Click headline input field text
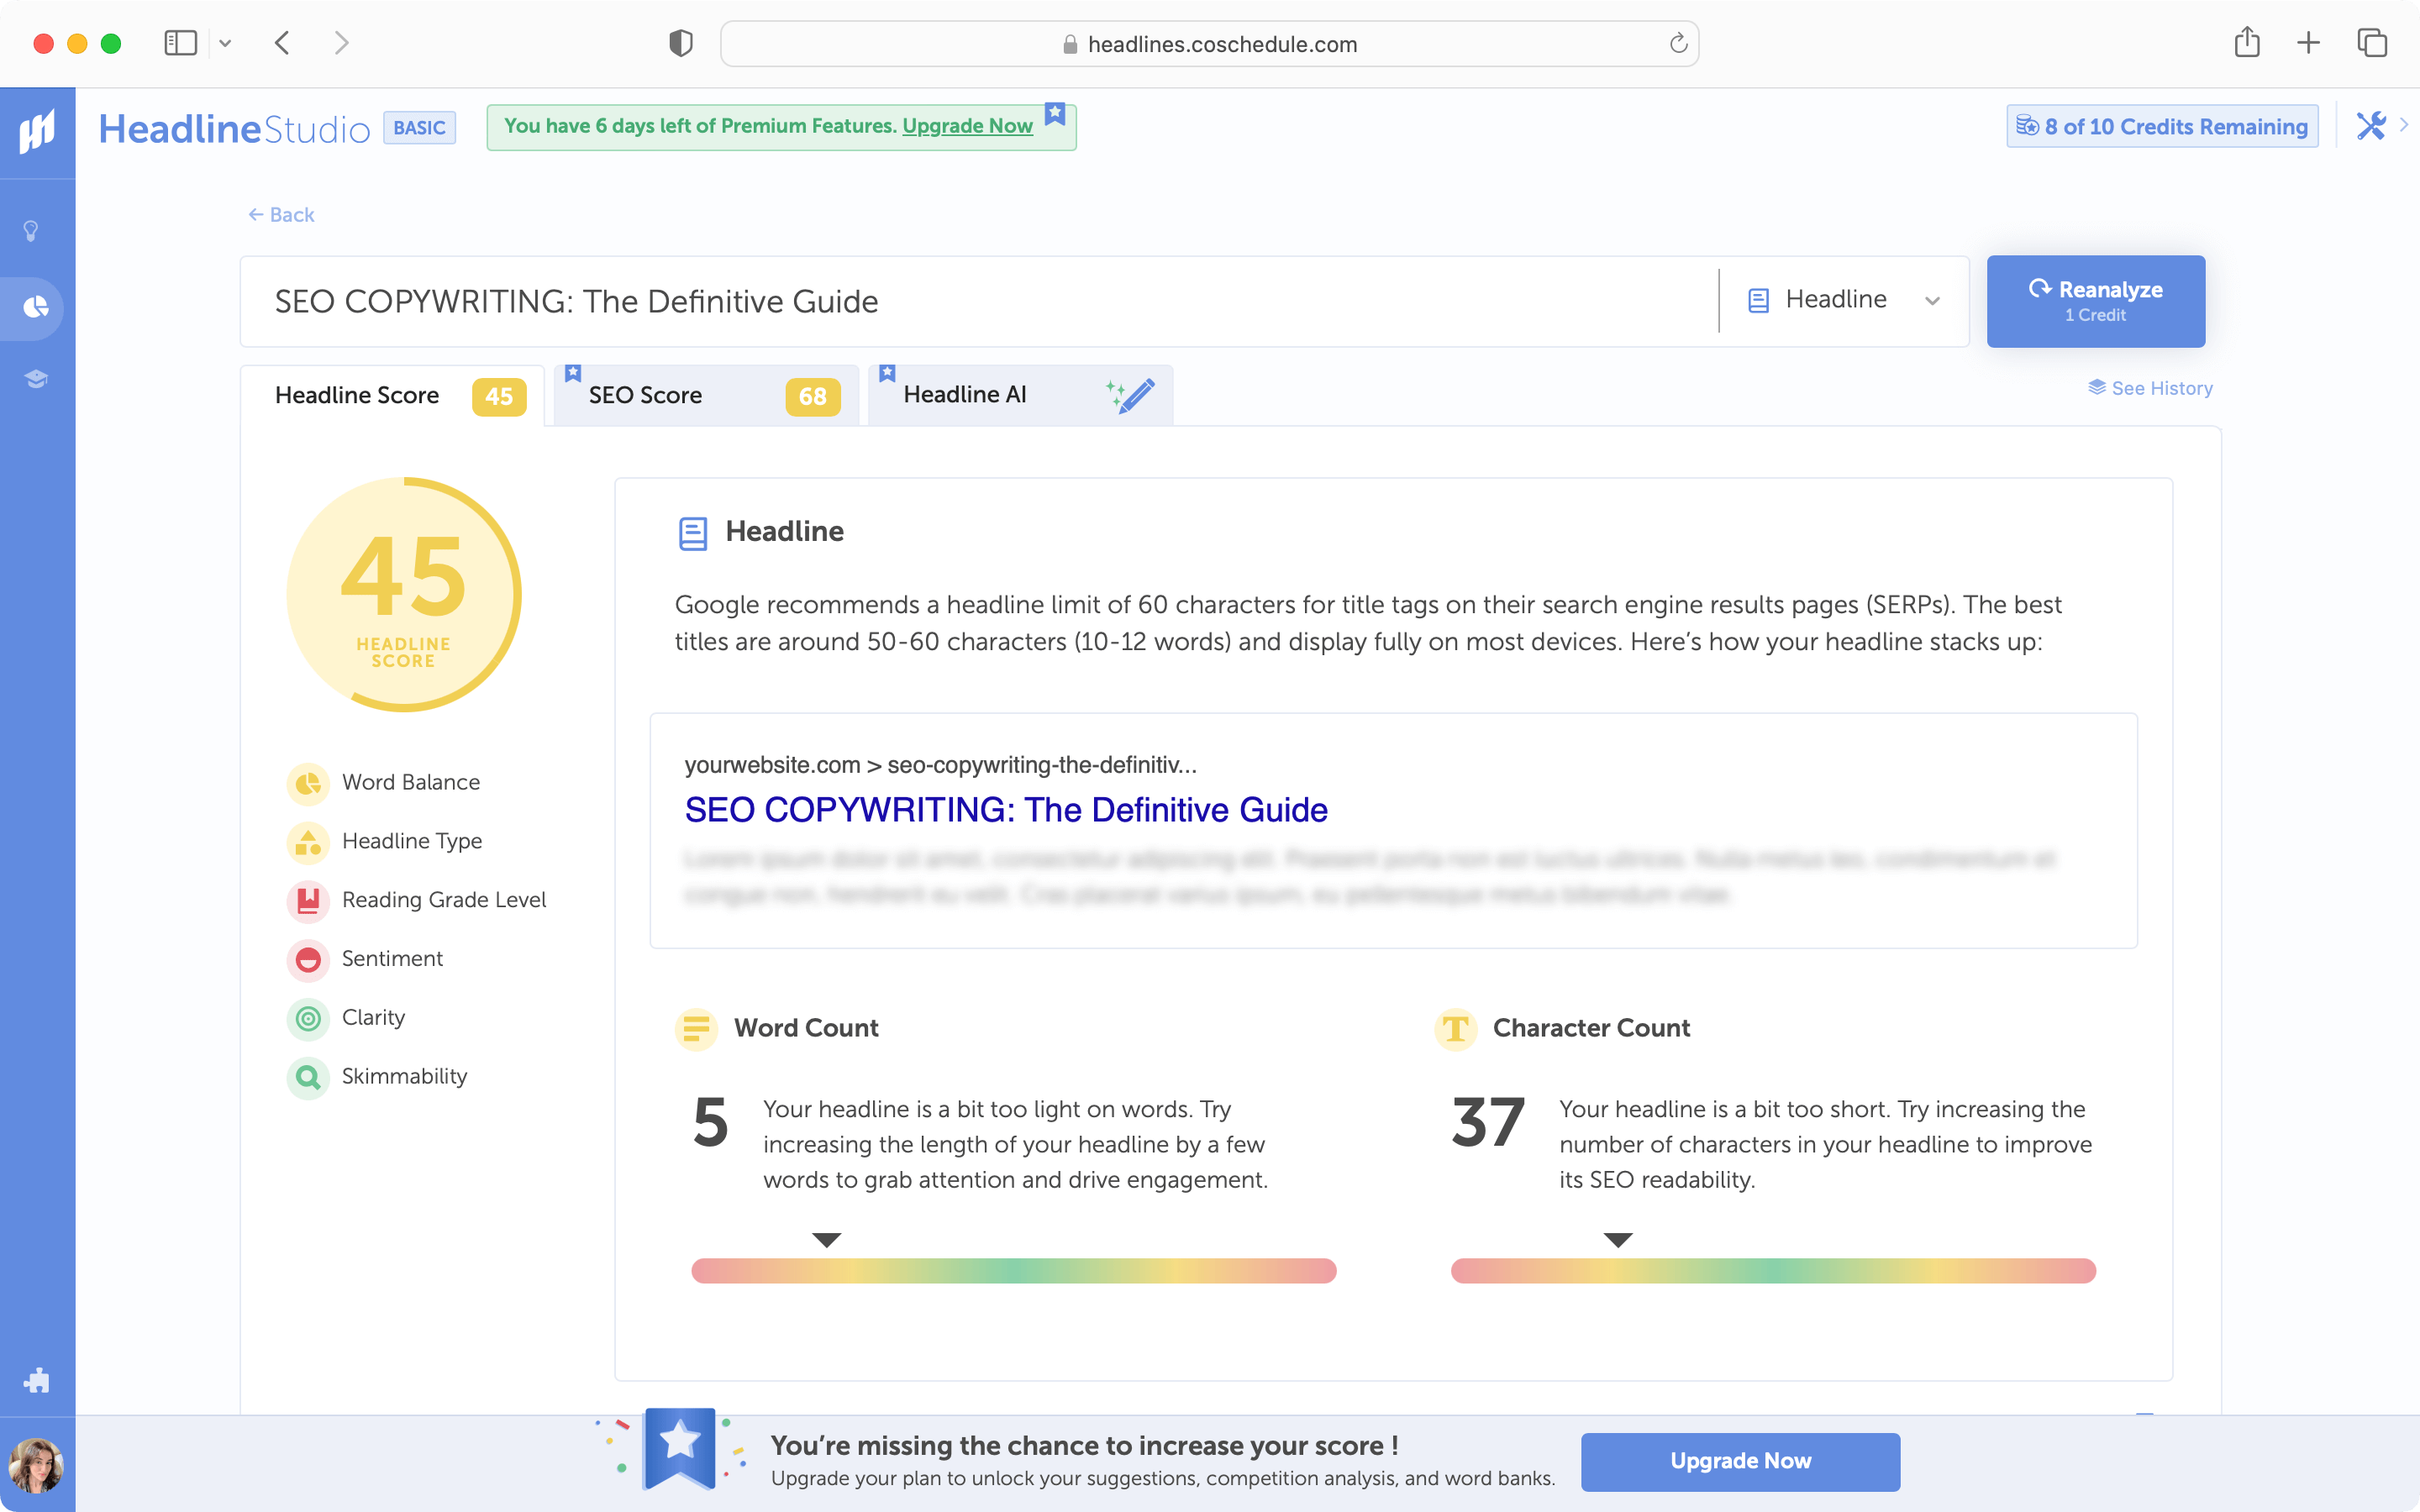 point(577,301)
